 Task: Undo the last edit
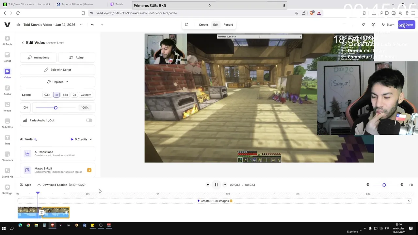pos(92,25)
